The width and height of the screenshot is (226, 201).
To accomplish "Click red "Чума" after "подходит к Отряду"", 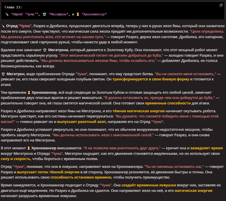I will pyautogui.click(x=105, y=185).
